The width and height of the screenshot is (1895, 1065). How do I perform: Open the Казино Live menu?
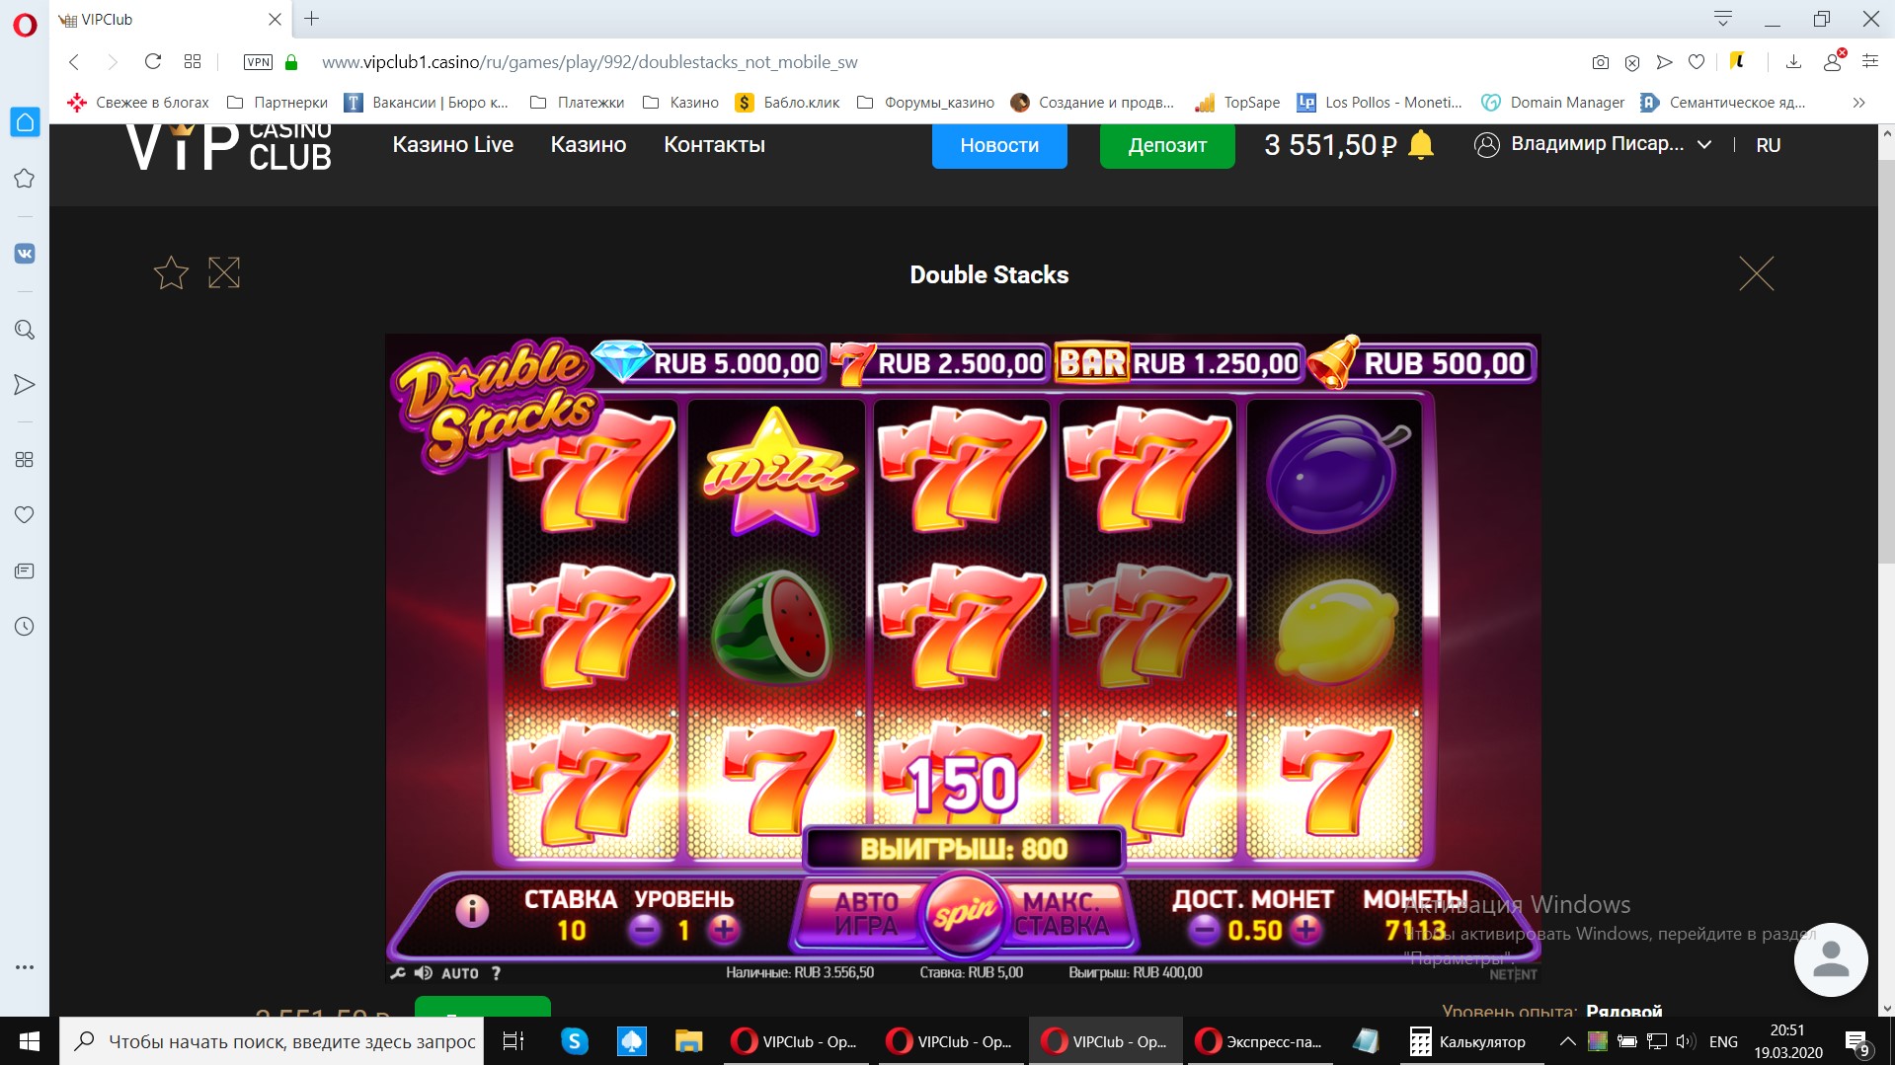point(453,145)
